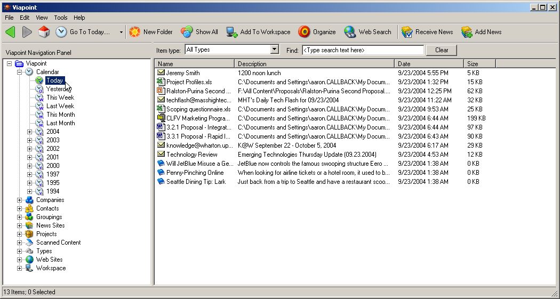The height and width of the screenshot is (299, 560).
Task: Open the File menu
Action: pos(9,18)
